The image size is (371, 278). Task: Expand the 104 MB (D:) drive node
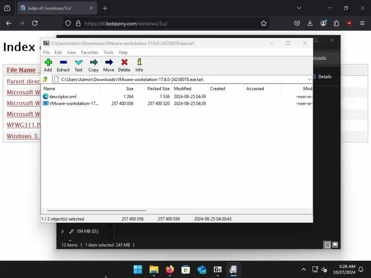click(62, 231)
